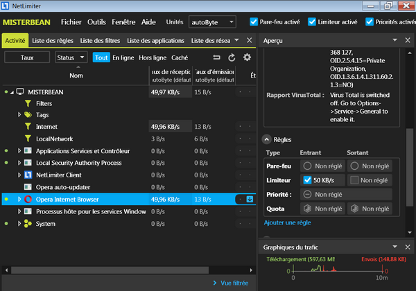Image resolution: width=416 pixels, height=291 pixels.
Task: Click the yellow System process icon
Action: tap(28, 223)
